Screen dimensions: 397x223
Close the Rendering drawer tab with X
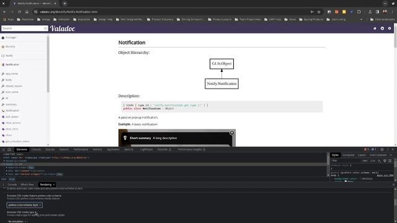[x=54, y=185]
